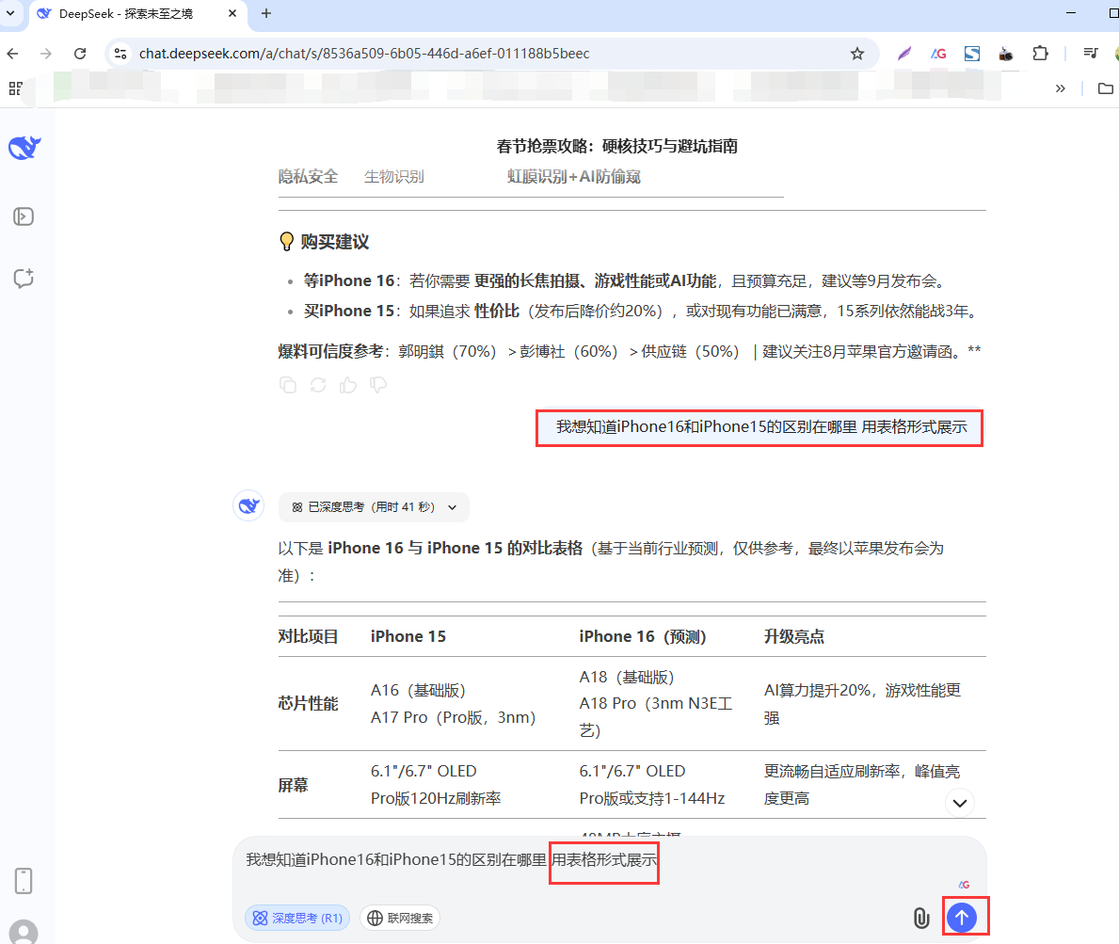The height and width of the screenshot is (944, 1119).
Task: Click the 生物识别 cell
Action: click(x=394, y=176)
